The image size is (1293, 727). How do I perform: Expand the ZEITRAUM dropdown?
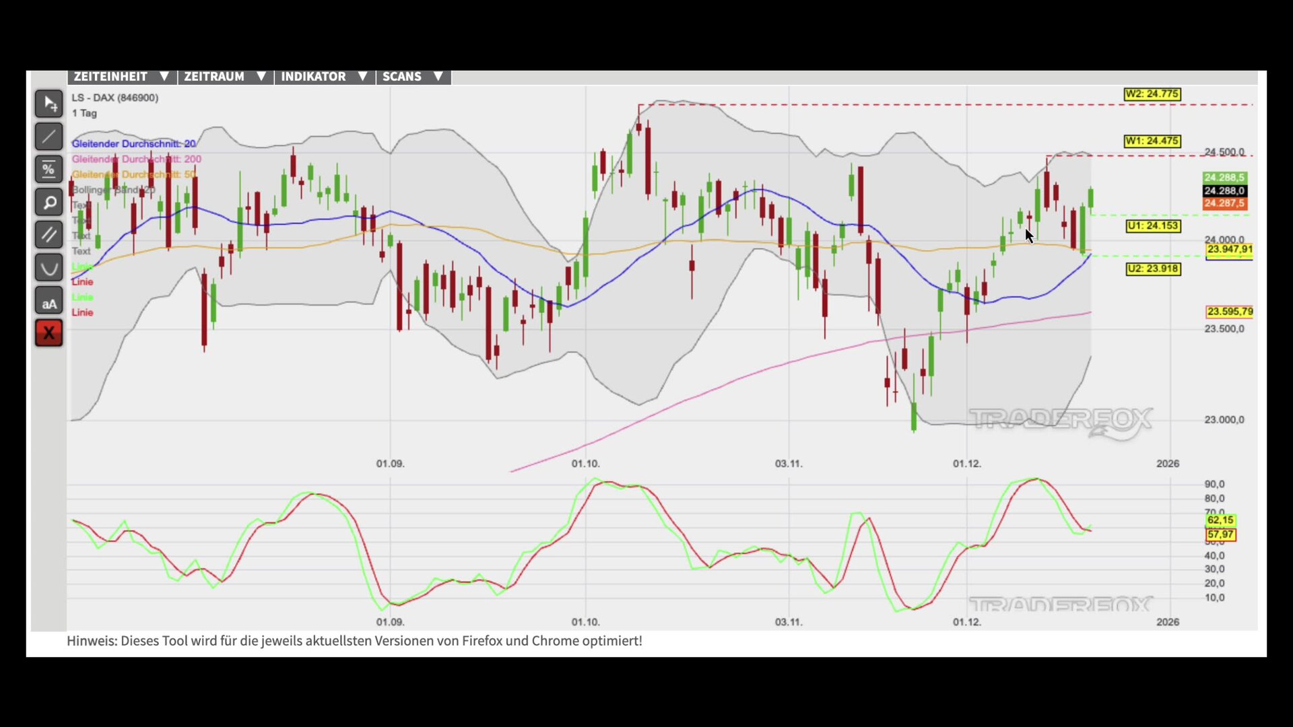click(x=225, y=77)
